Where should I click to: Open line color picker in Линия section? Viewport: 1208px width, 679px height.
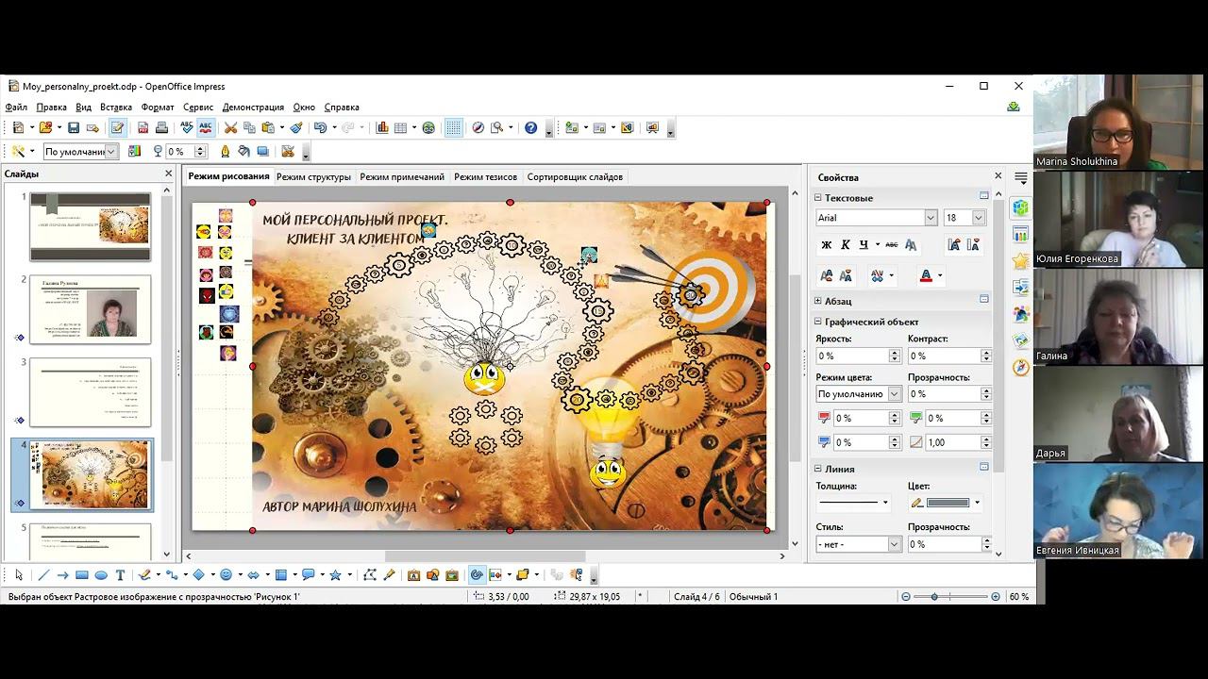click(977, 503)
